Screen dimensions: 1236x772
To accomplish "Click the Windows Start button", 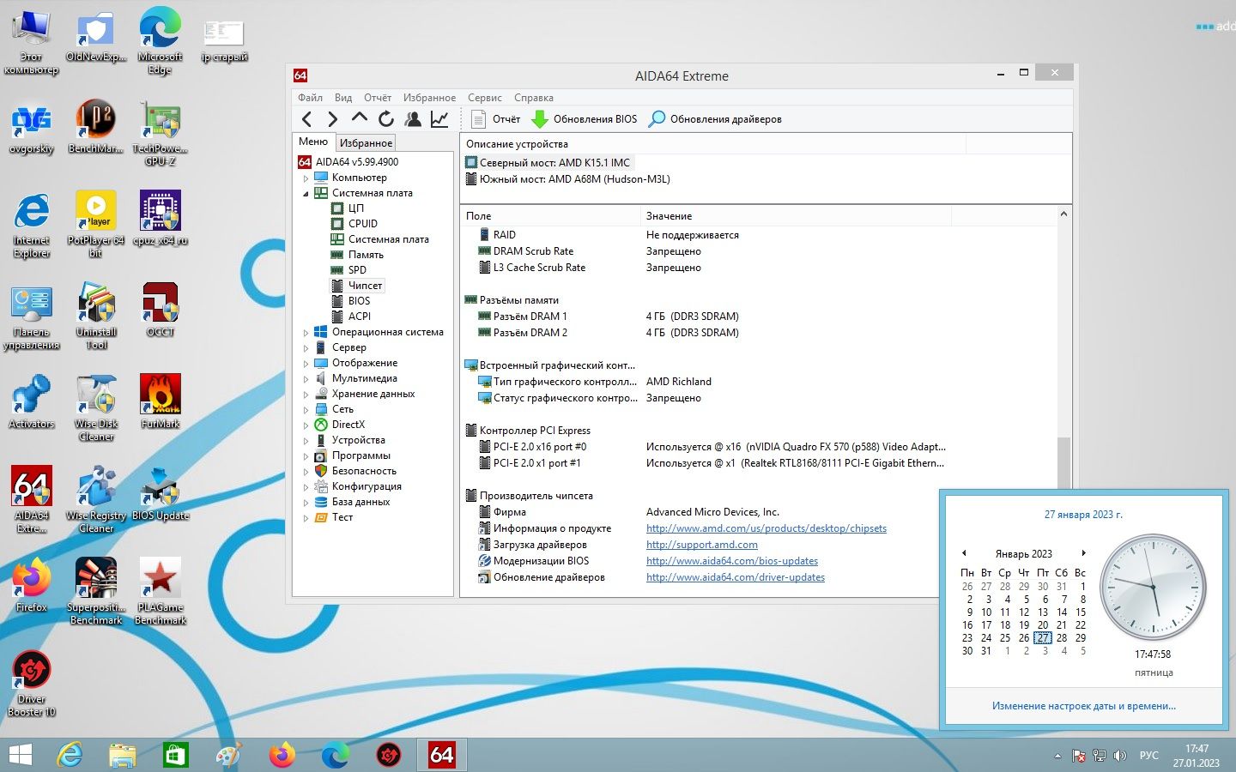I will (x=20, y=755).
